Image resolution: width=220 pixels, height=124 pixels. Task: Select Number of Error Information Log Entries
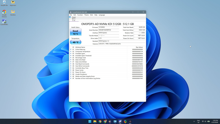point(88,78)
